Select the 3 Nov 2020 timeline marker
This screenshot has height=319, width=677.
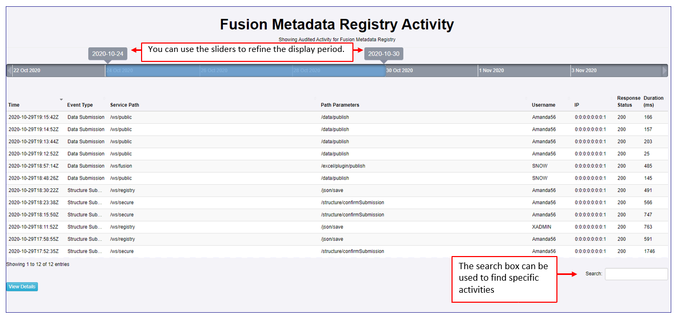(584, 70)
